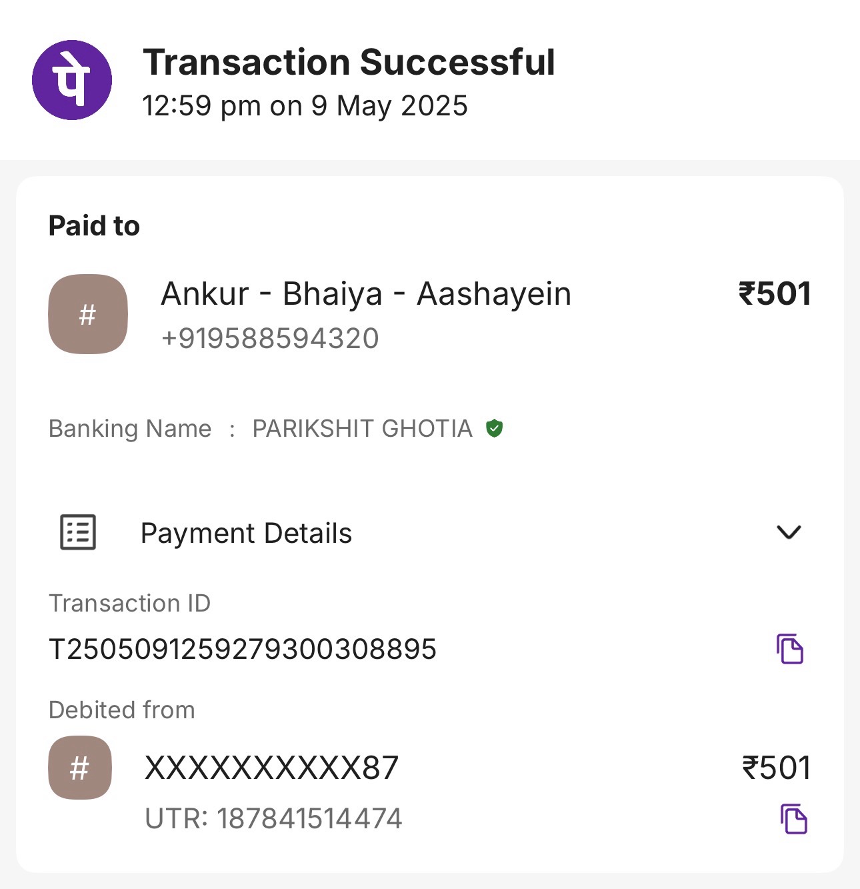Copy the Transaction ID

tap(790, 649)
